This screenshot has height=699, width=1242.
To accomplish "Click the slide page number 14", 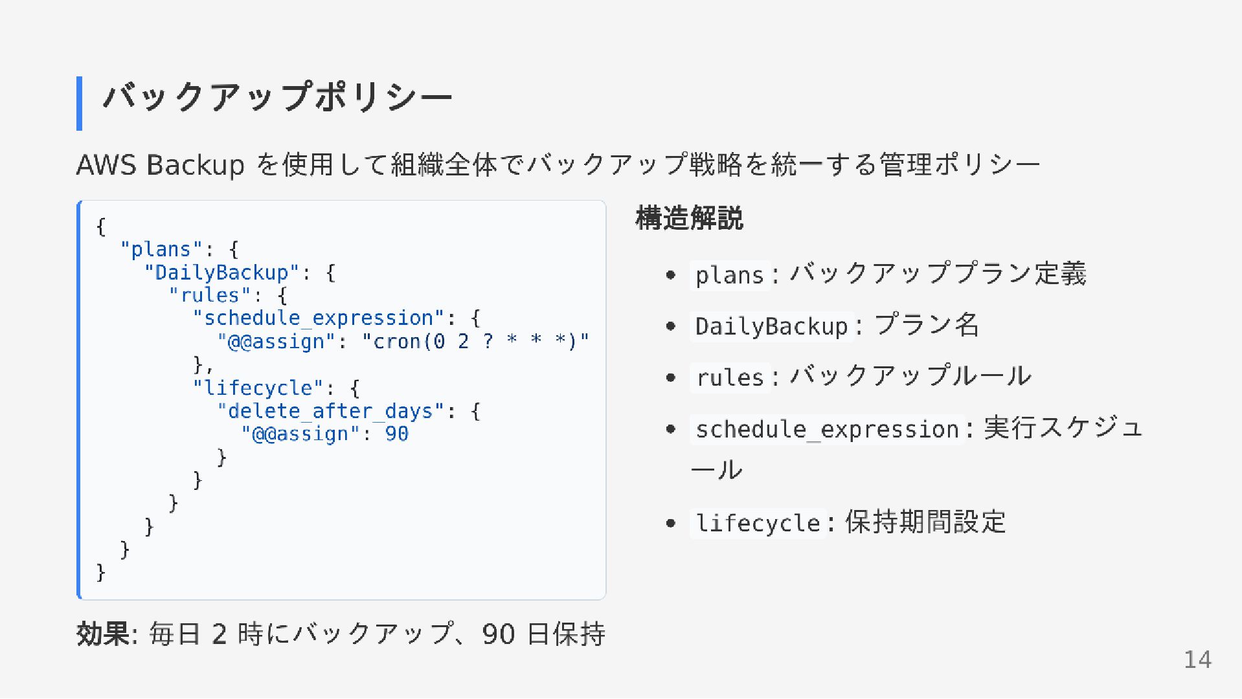I will [1197, 660].
